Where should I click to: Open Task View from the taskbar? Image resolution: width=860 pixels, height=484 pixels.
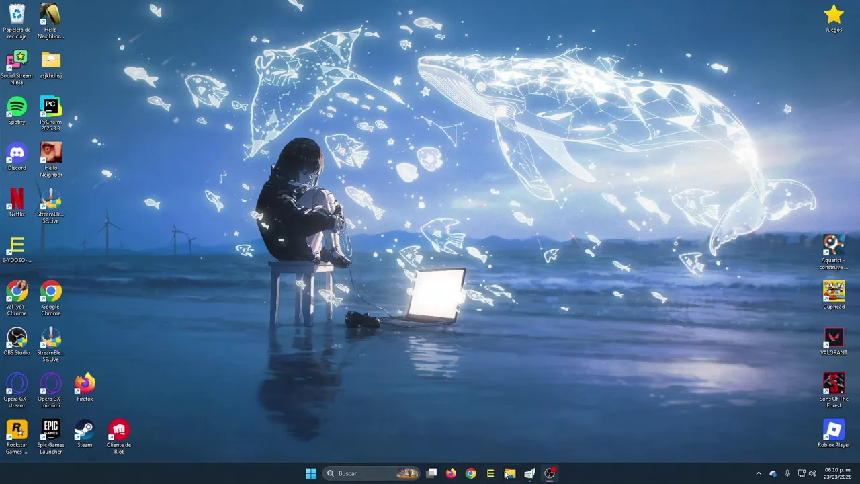pyautogui.click(x=432, y=473)
